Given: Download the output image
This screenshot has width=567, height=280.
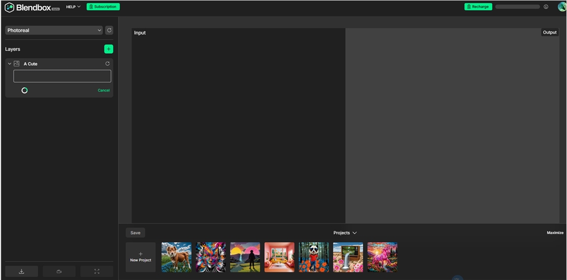Looking at the screenshot, I should 22,272.
